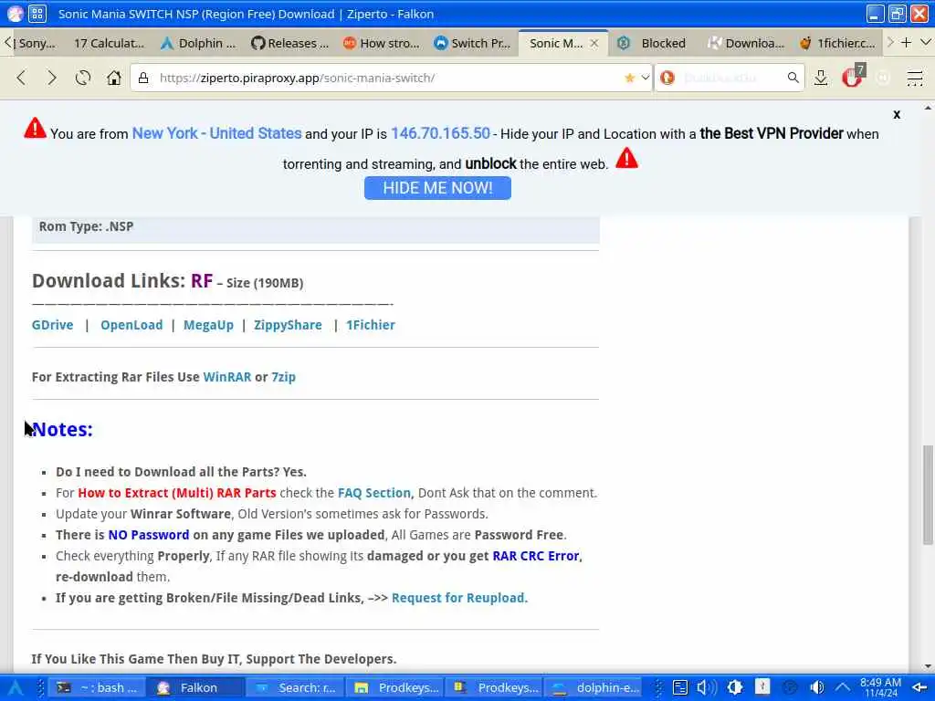The image size is (935, 701).
Task: Close the Sonic Mania tab
Action: 594,43
